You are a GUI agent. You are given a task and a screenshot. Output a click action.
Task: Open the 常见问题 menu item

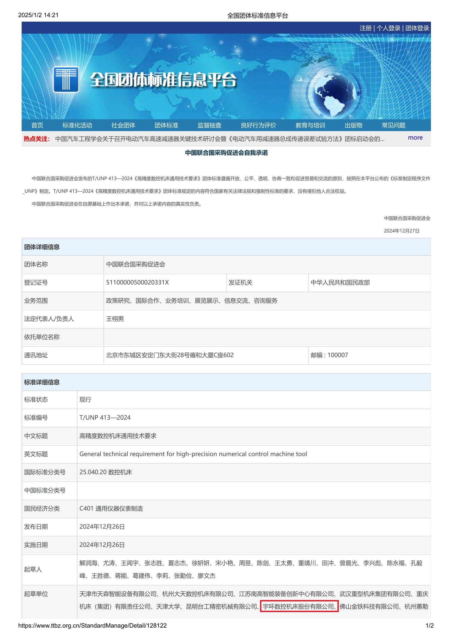pyautogui.click(x=393, y=125)
